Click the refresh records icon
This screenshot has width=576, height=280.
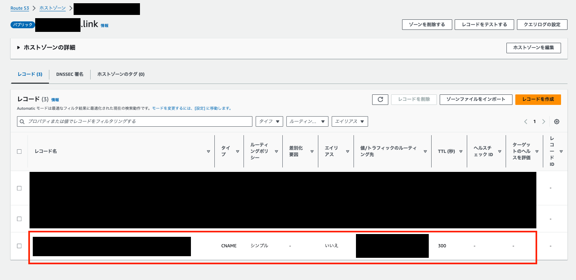point(380,99)
